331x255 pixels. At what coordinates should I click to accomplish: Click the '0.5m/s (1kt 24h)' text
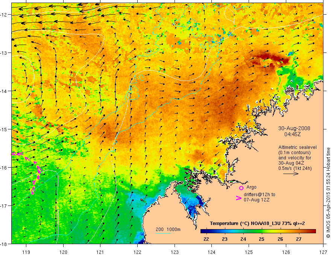tap(295, 168)
